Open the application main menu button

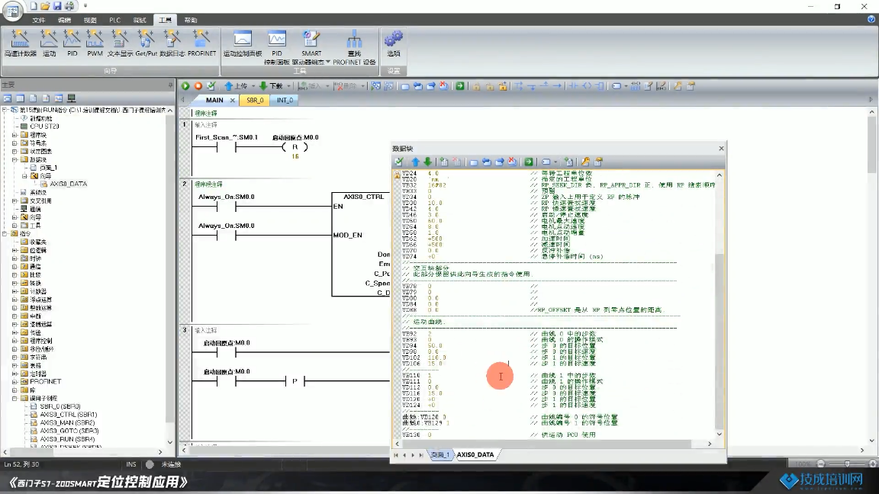[12, 11]
